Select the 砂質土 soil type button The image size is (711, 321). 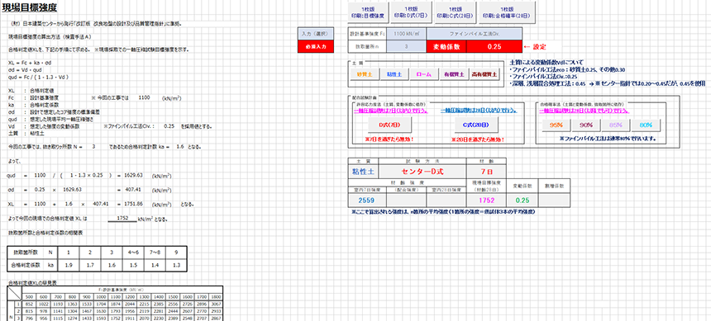[x=364, y=74]
